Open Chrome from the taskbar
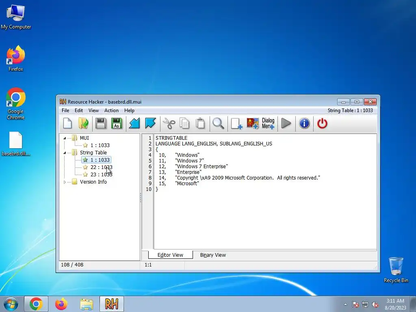This screenshot has width=416, height=312. 36,304
